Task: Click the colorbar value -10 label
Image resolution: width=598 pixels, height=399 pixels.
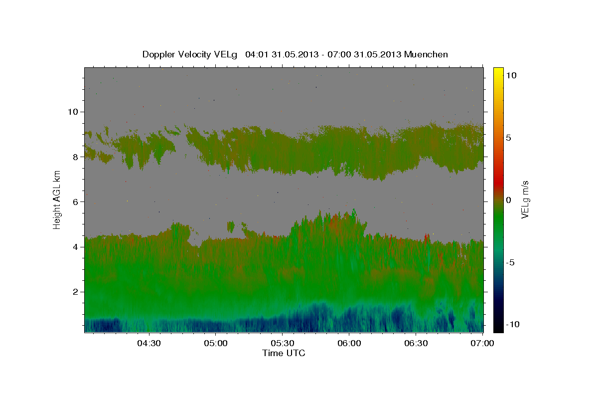Action: (x=514, y=325)
